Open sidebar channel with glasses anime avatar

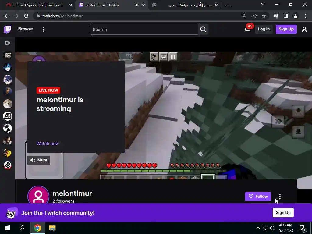point(8,80)
